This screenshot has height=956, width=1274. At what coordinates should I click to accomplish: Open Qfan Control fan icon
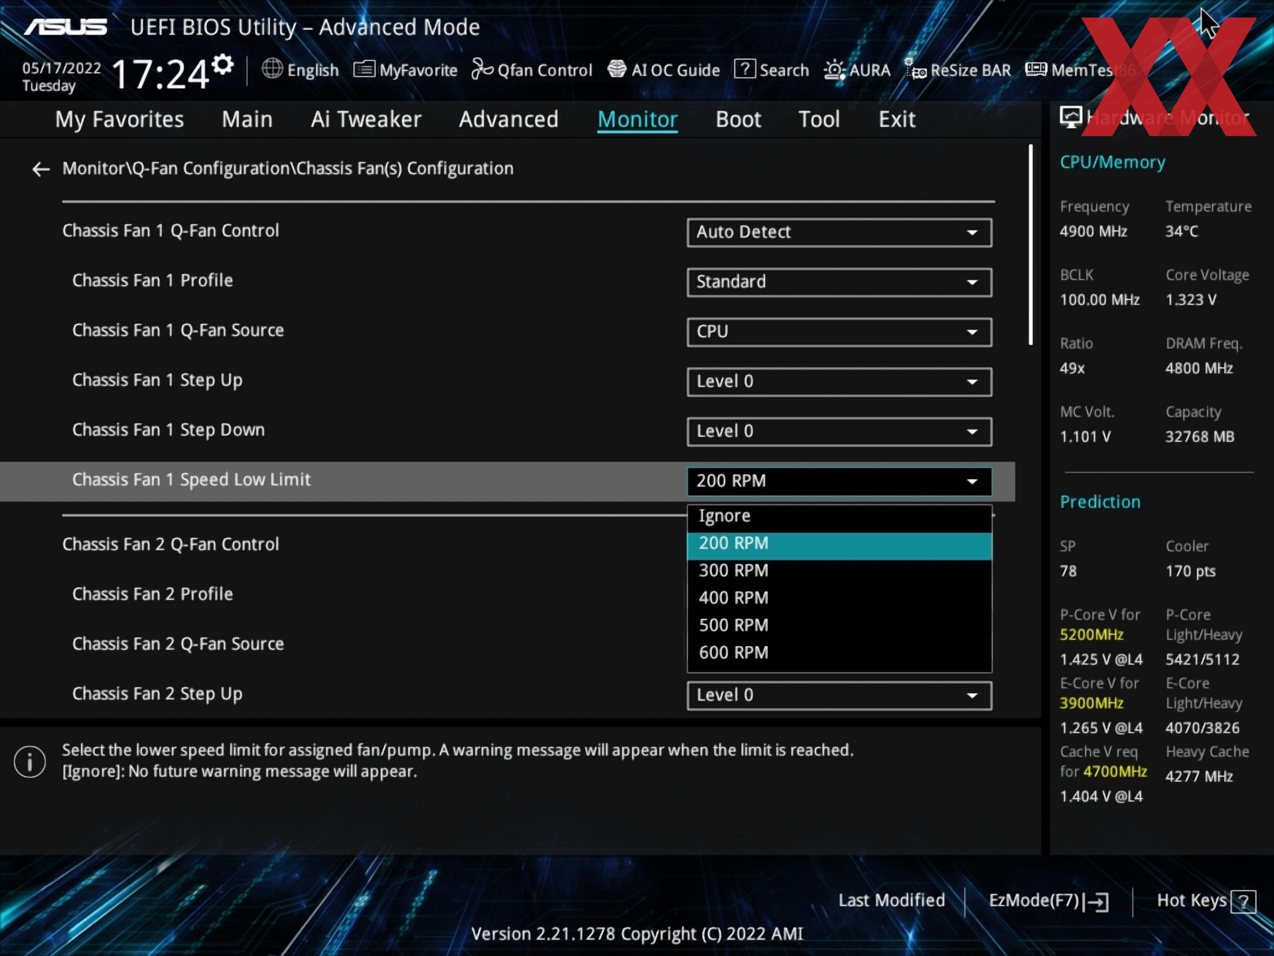tap(482, 69)
